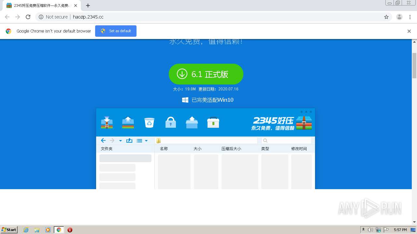
Task: Click the Chrome taskbar icon
Action: [59, 230]
